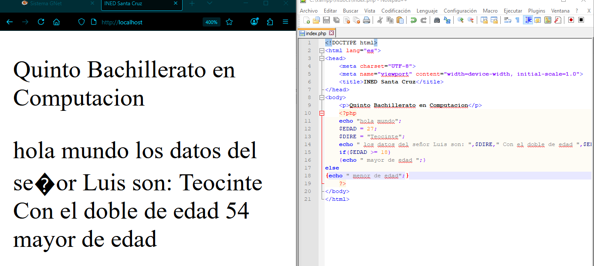
Task: Open a new browser tab
Action: coord(192,3)
